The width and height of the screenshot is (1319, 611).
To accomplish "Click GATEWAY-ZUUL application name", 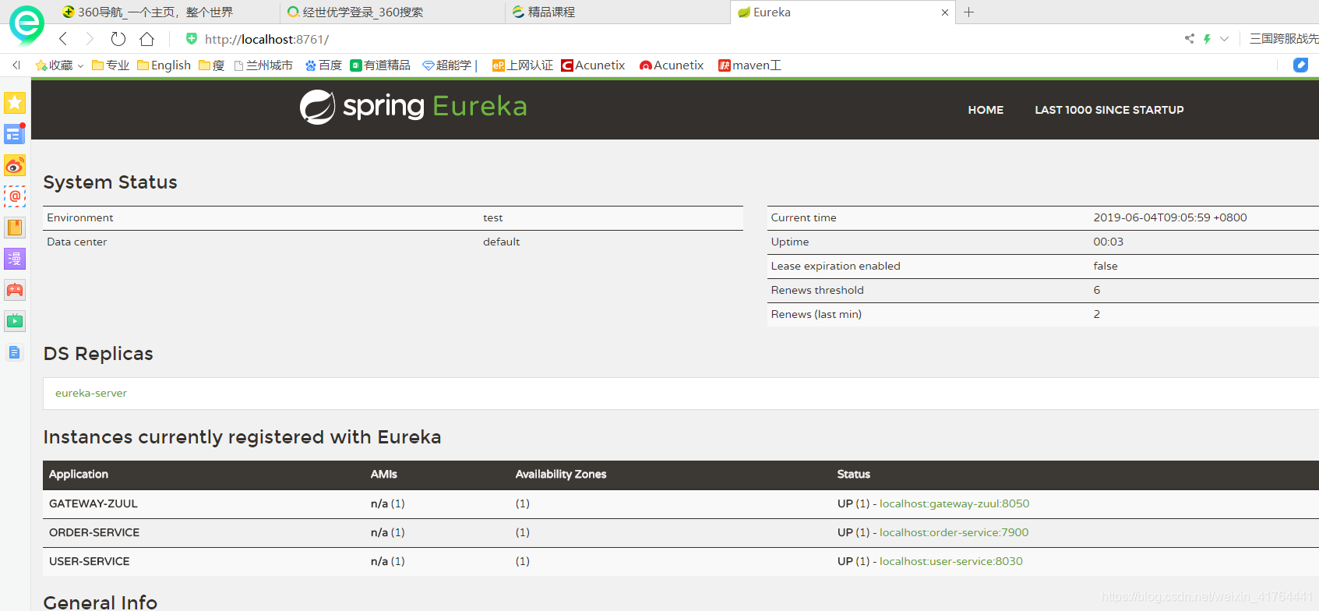I will (93, 503).
